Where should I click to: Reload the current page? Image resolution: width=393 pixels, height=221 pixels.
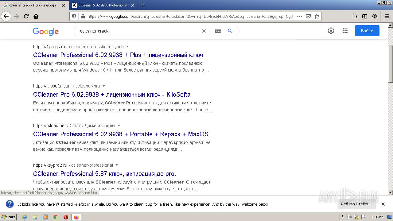[26, 16]
